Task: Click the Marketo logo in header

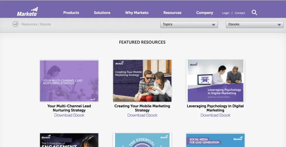Action: 27,12
